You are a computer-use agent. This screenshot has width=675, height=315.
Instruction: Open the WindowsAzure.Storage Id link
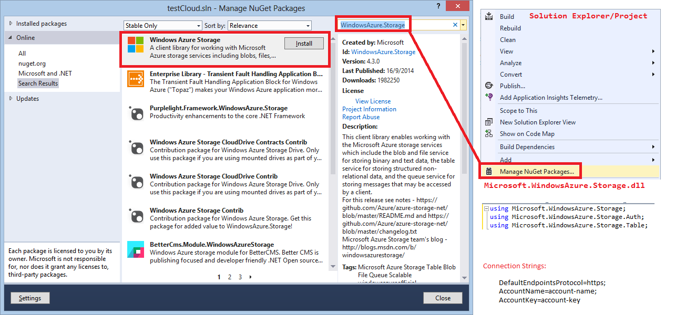[x=383, y=51]
